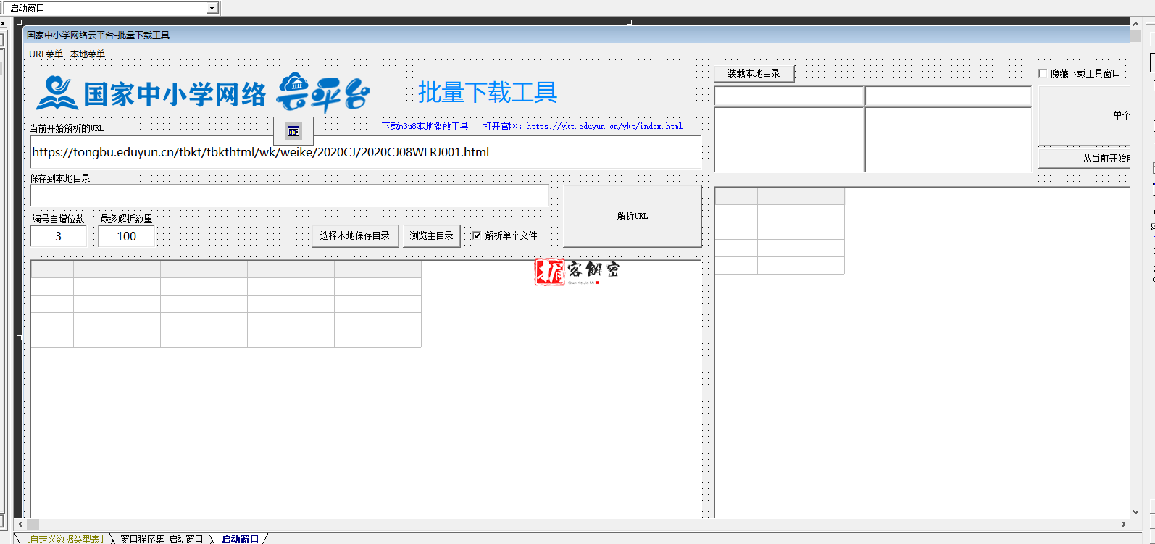Select the dialog component icon above the URL field
Screen dimensions: 1155x544
tap(293, 131)
